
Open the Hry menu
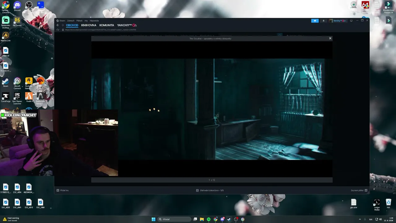(86, 21)
